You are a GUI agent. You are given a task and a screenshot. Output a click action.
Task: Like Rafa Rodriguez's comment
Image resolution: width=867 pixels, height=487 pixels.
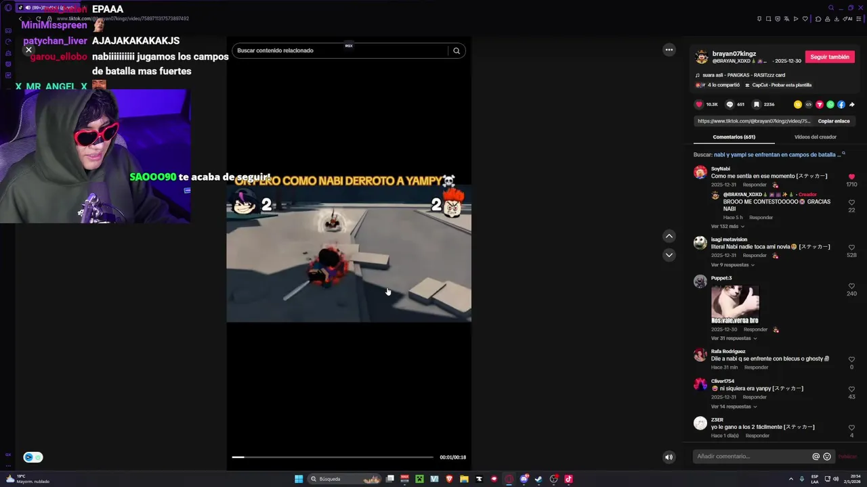(851, 360)
